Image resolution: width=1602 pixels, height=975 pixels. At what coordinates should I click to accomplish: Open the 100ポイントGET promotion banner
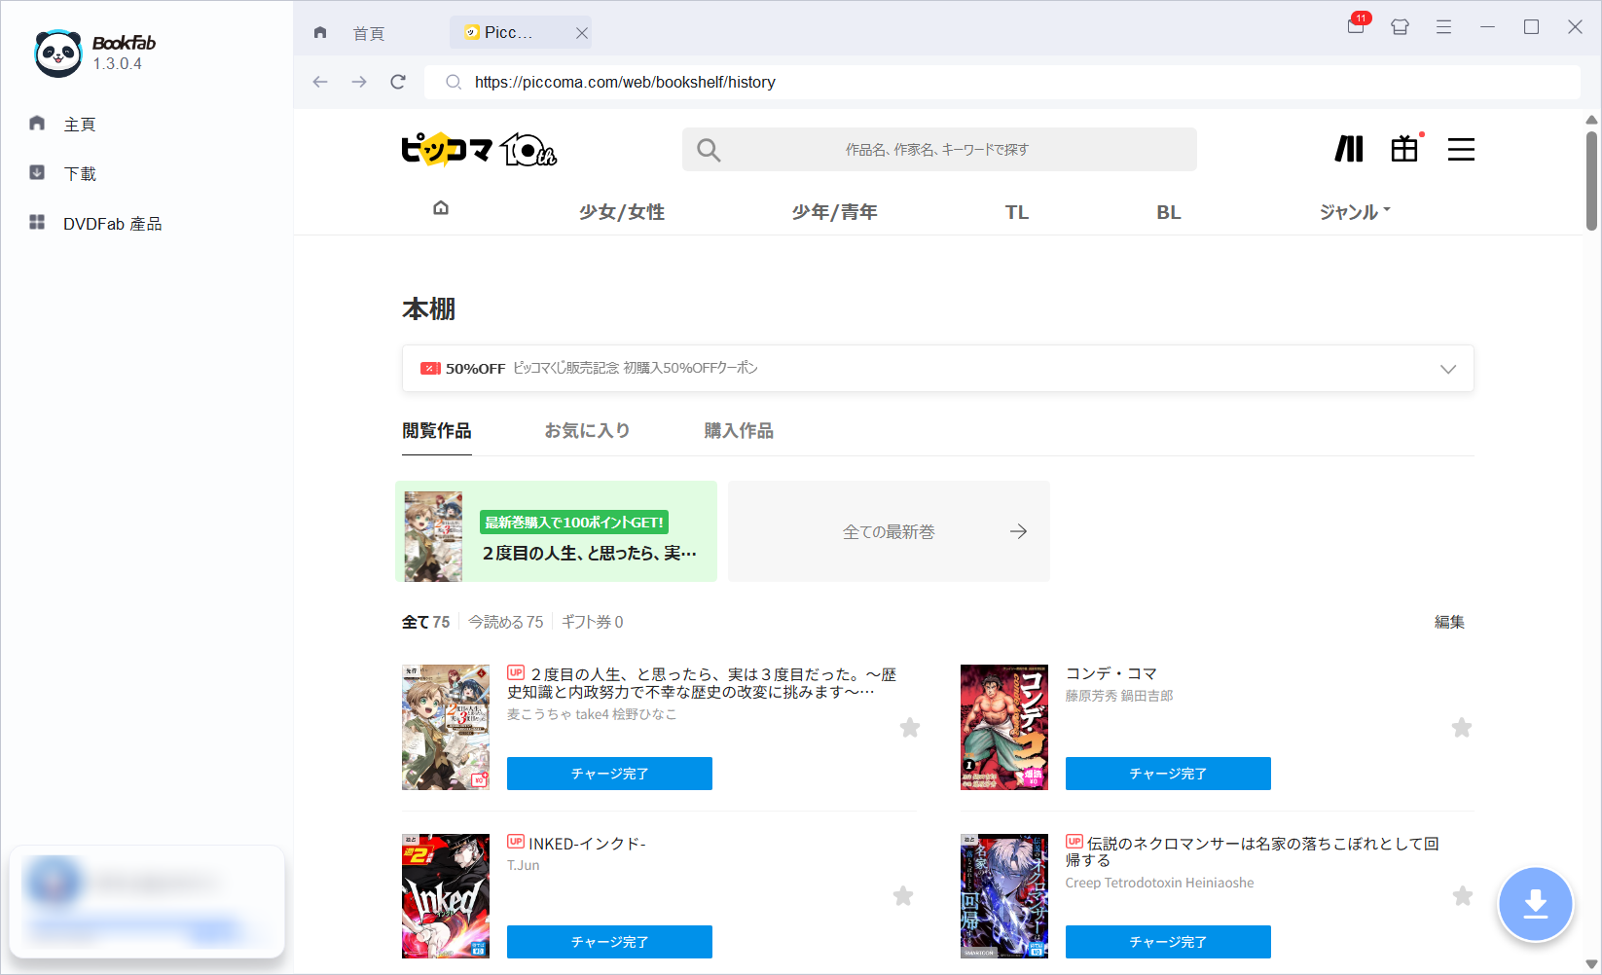click(557, 531)
